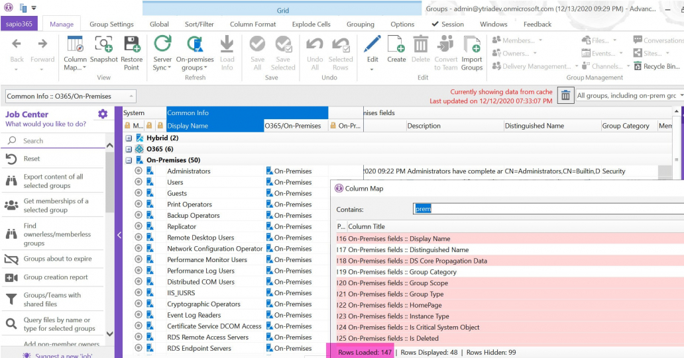Click the Contains filter text field
The width and height of the screenshot is (684, 358).
tap(548, 209)
